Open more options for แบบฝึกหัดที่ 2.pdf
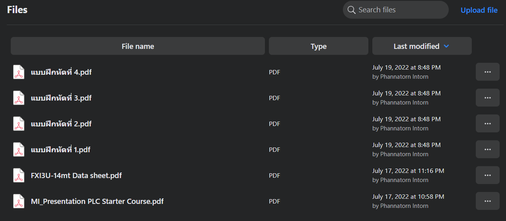The width and height of the screenshot is (506, 221). [487, 124]
